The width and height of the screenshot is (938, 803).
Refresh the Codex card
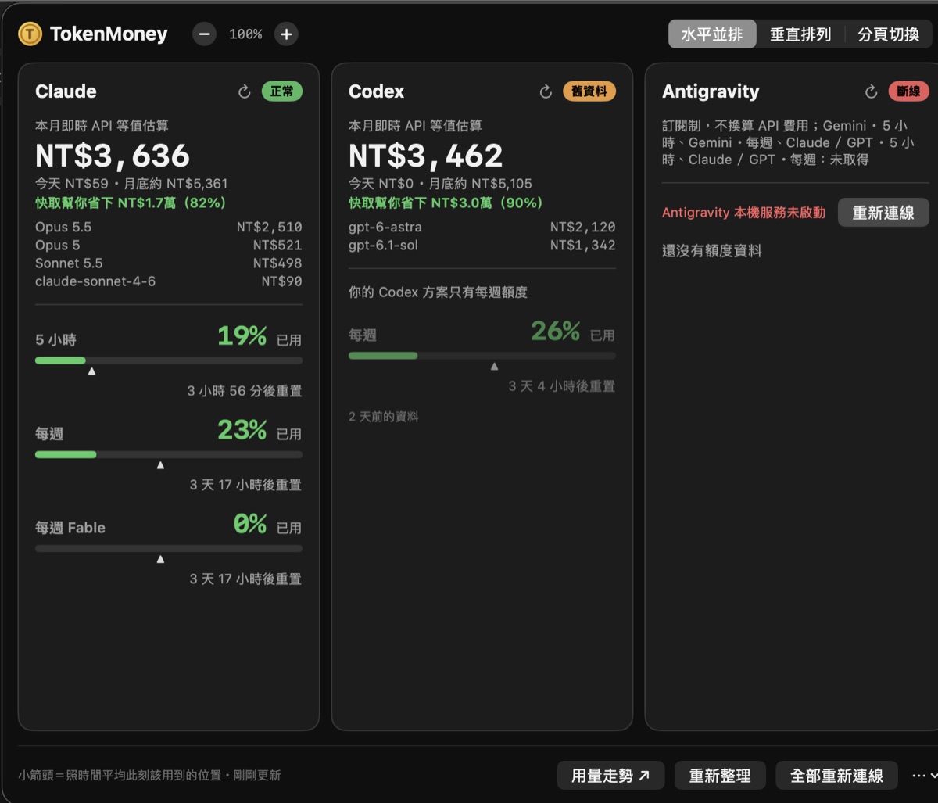click(546, 91)
